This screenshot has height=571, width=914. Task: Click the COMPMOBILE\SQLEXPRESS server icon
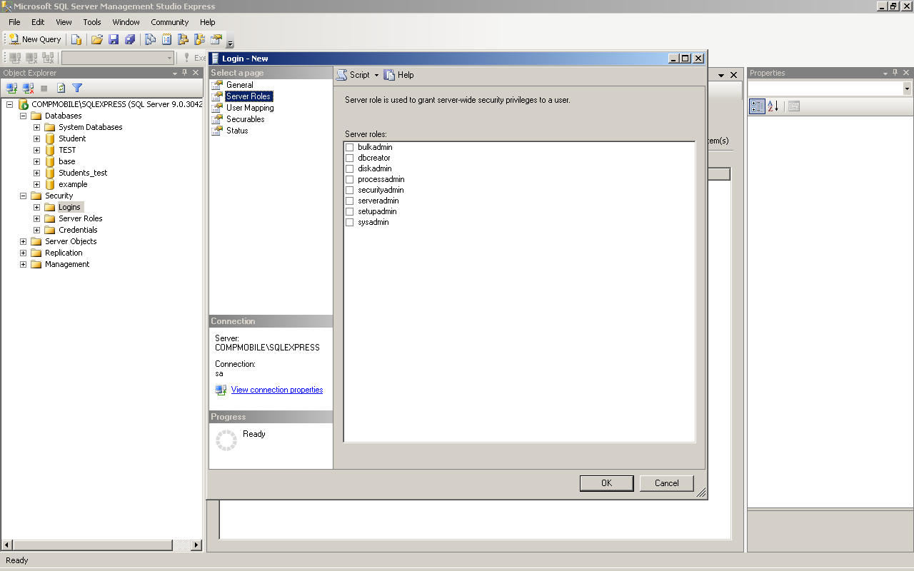(x=24, y=104)
